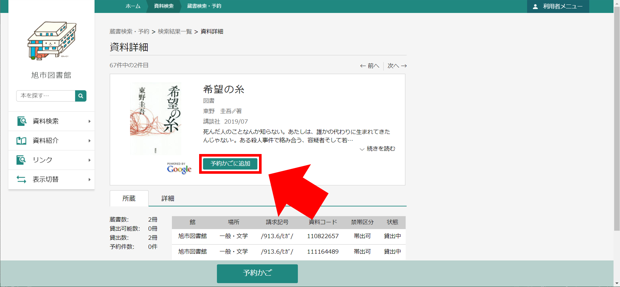The height and width of the screenshot is (287, 620).
Task: Click 図書 material type label
Action: (209, 101)
